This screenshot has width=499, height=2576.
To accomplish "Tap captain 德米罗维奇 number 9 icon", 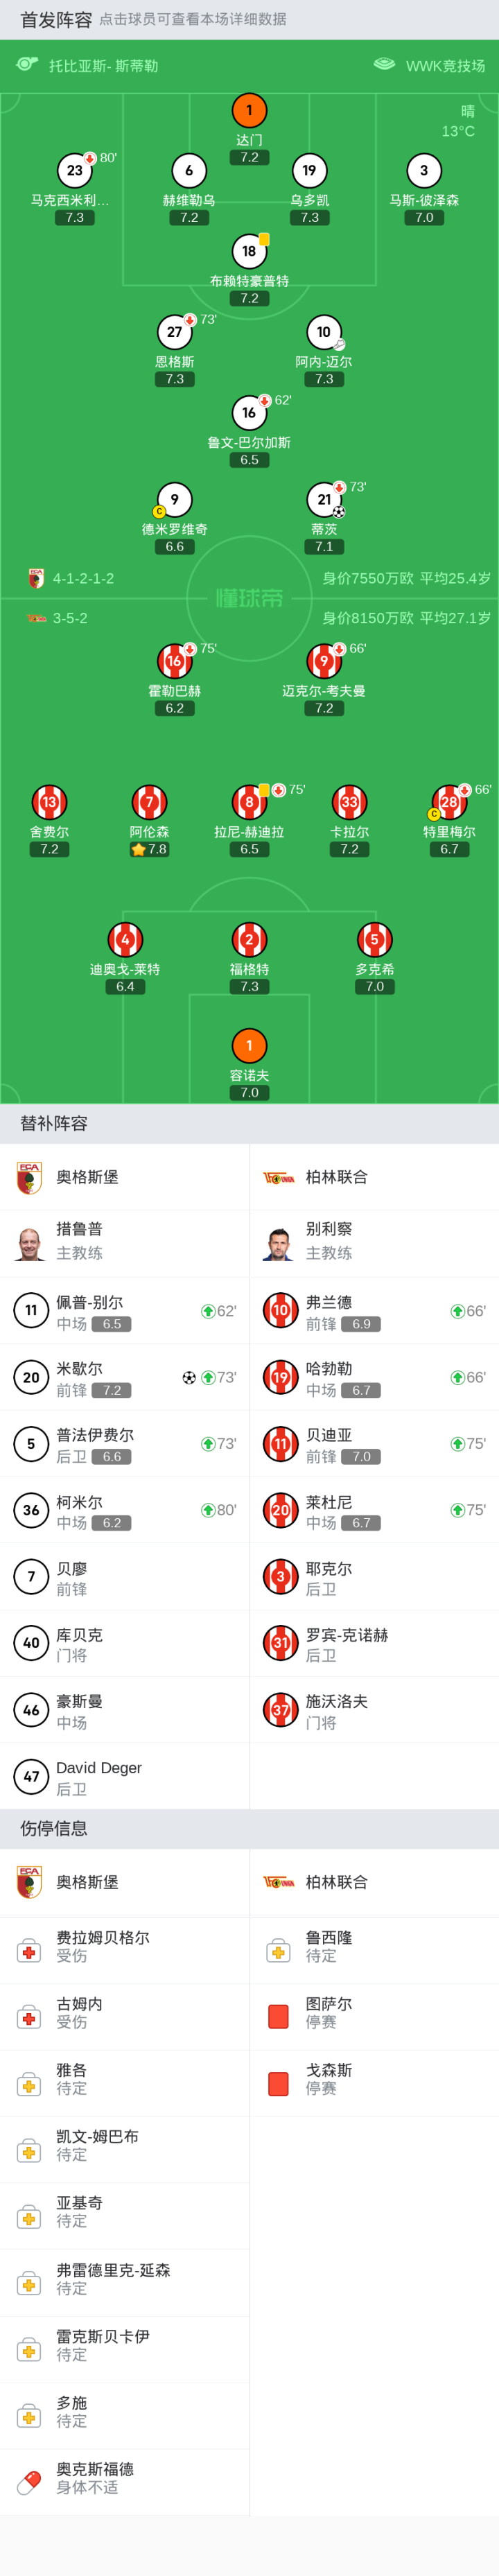I will coord(175,499).
